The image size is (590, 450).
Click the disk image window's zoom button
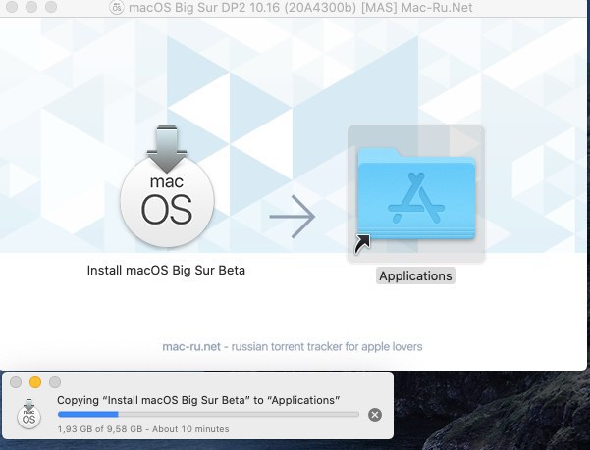(x=51, y=7)
